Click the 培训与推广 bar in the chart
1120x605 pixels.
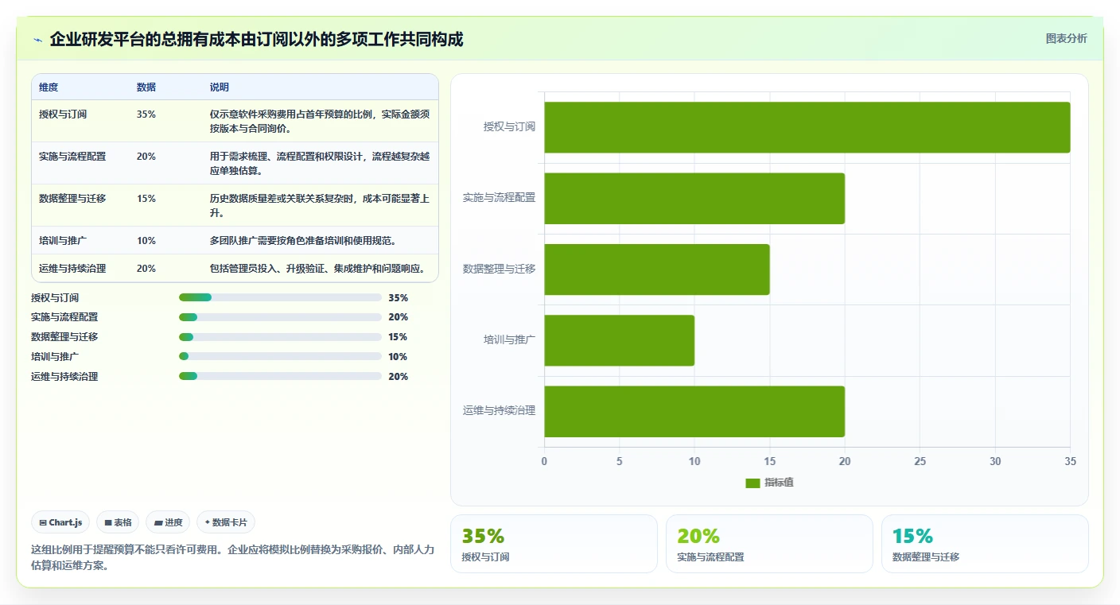click(619, 340)
